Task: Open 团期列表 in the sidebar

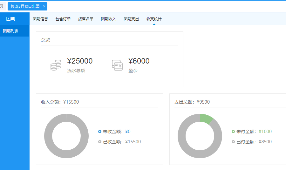Action: [10, 31]
